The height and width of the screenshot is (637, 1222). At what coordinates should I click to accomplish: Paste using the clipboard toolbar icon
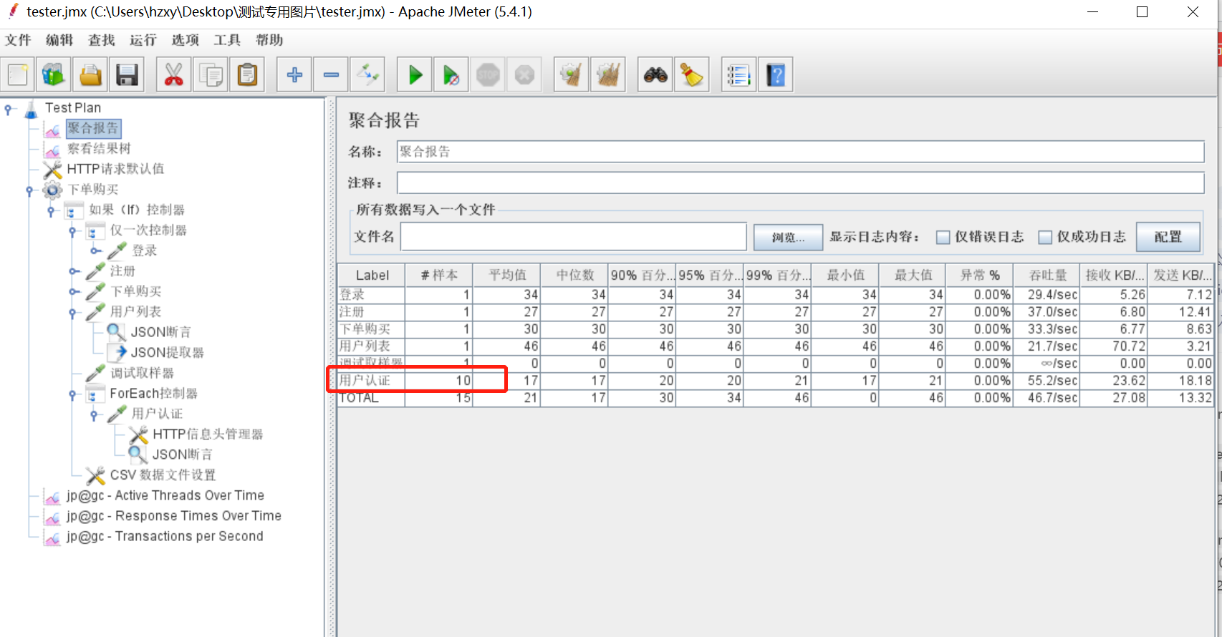coord(247,74)
